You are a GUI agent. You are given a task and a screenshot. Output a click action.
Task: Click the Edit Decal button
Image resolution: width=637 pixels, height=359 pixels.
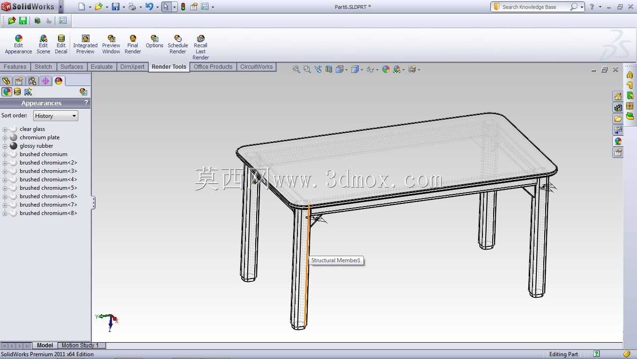pos(61,45)
